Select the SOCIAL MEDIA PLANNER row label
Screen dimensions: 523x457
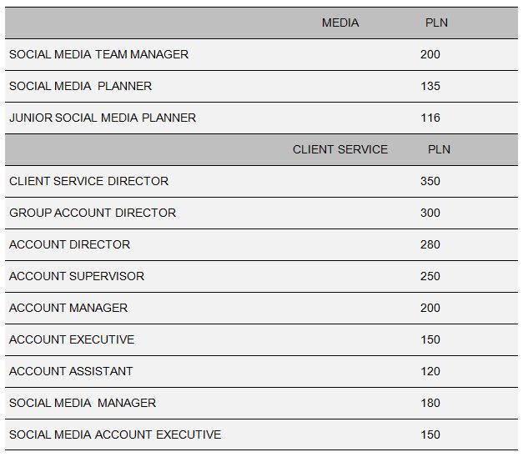(80, 86)
